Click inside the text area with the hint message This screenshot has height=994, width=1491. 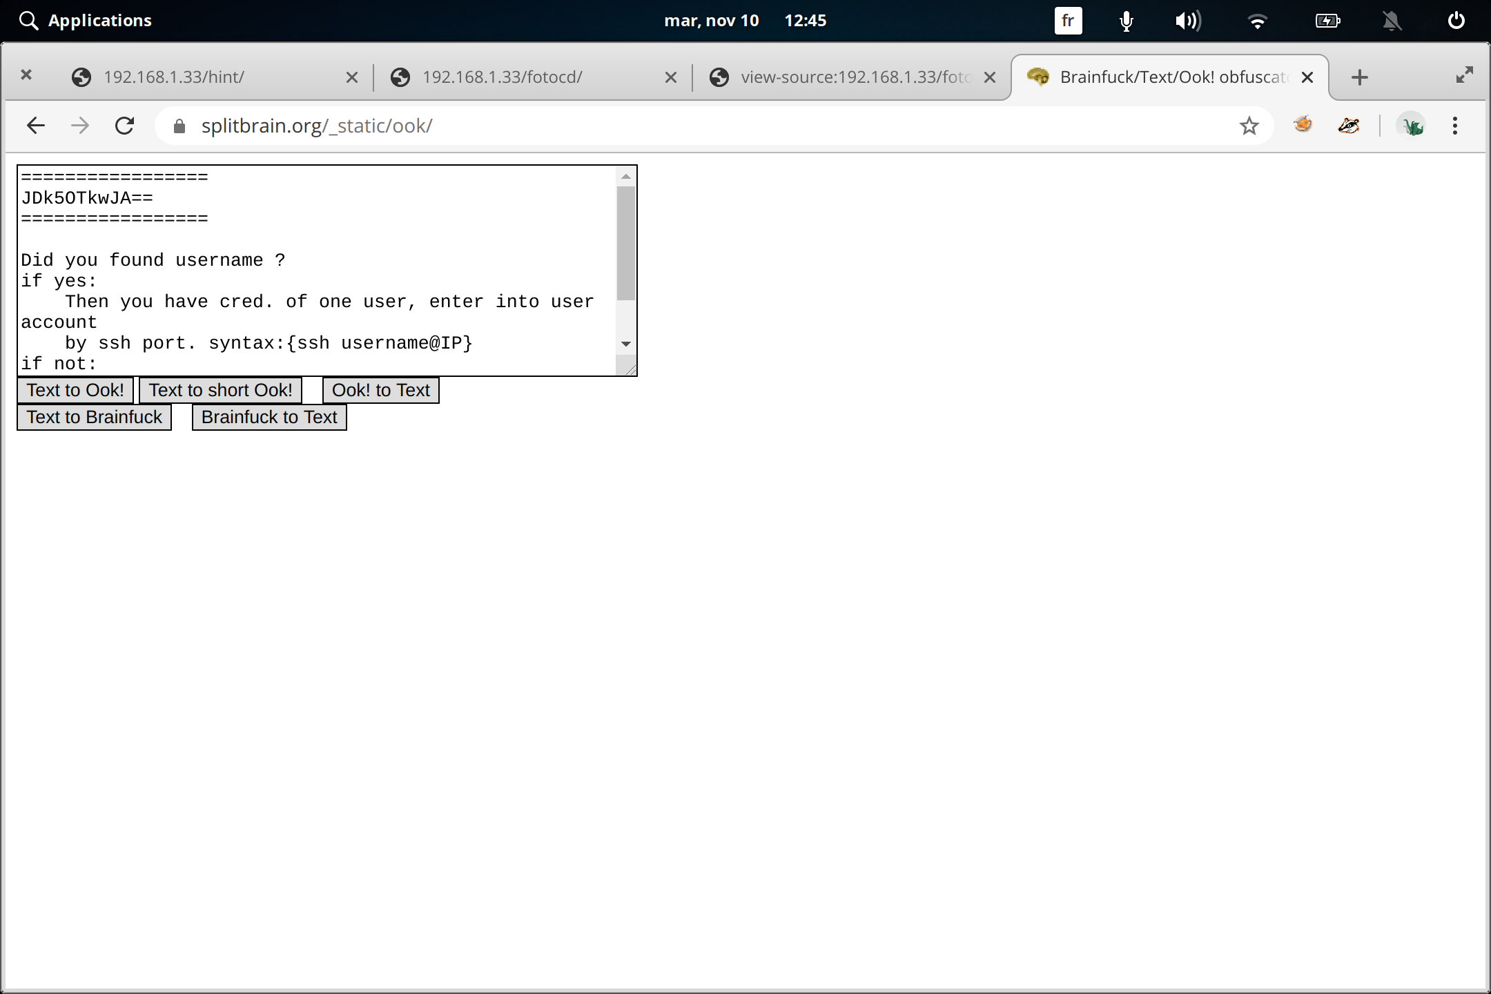(311, 276)
